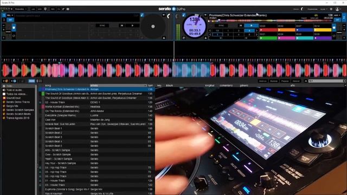Toggle Link in the top toolbar
The height and width of the screenshot is (195, 347).
pyautogui.click(x=33, y=9)
